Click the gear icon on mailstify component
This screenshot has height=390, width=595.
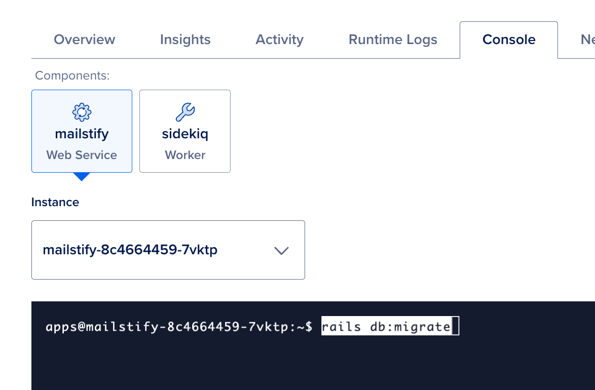tap(82, 111)
